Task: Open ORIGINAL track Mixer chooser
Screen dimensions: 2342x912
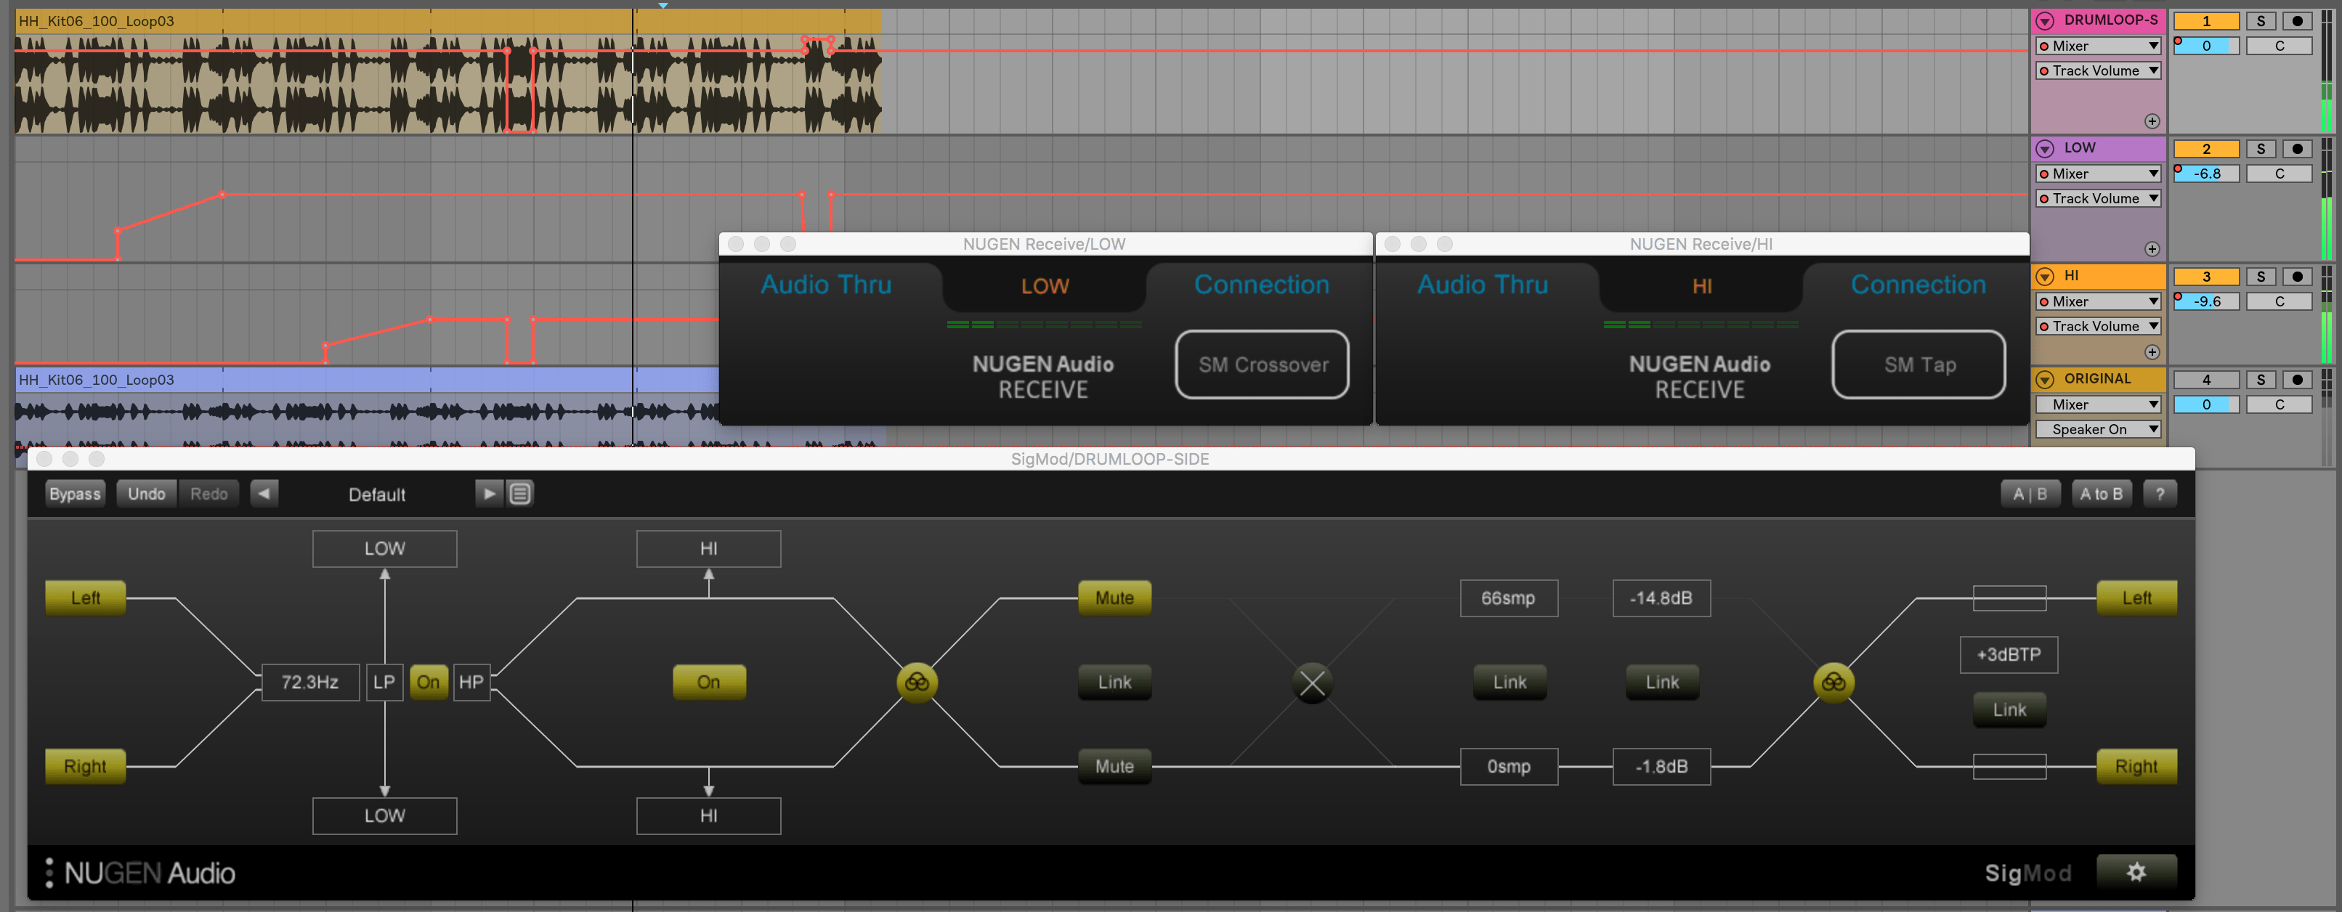Action: (x=2097, y=404)
